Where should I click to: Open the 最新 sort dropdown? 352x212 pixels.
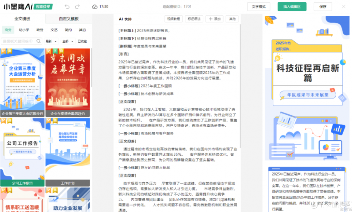[51, 41]
